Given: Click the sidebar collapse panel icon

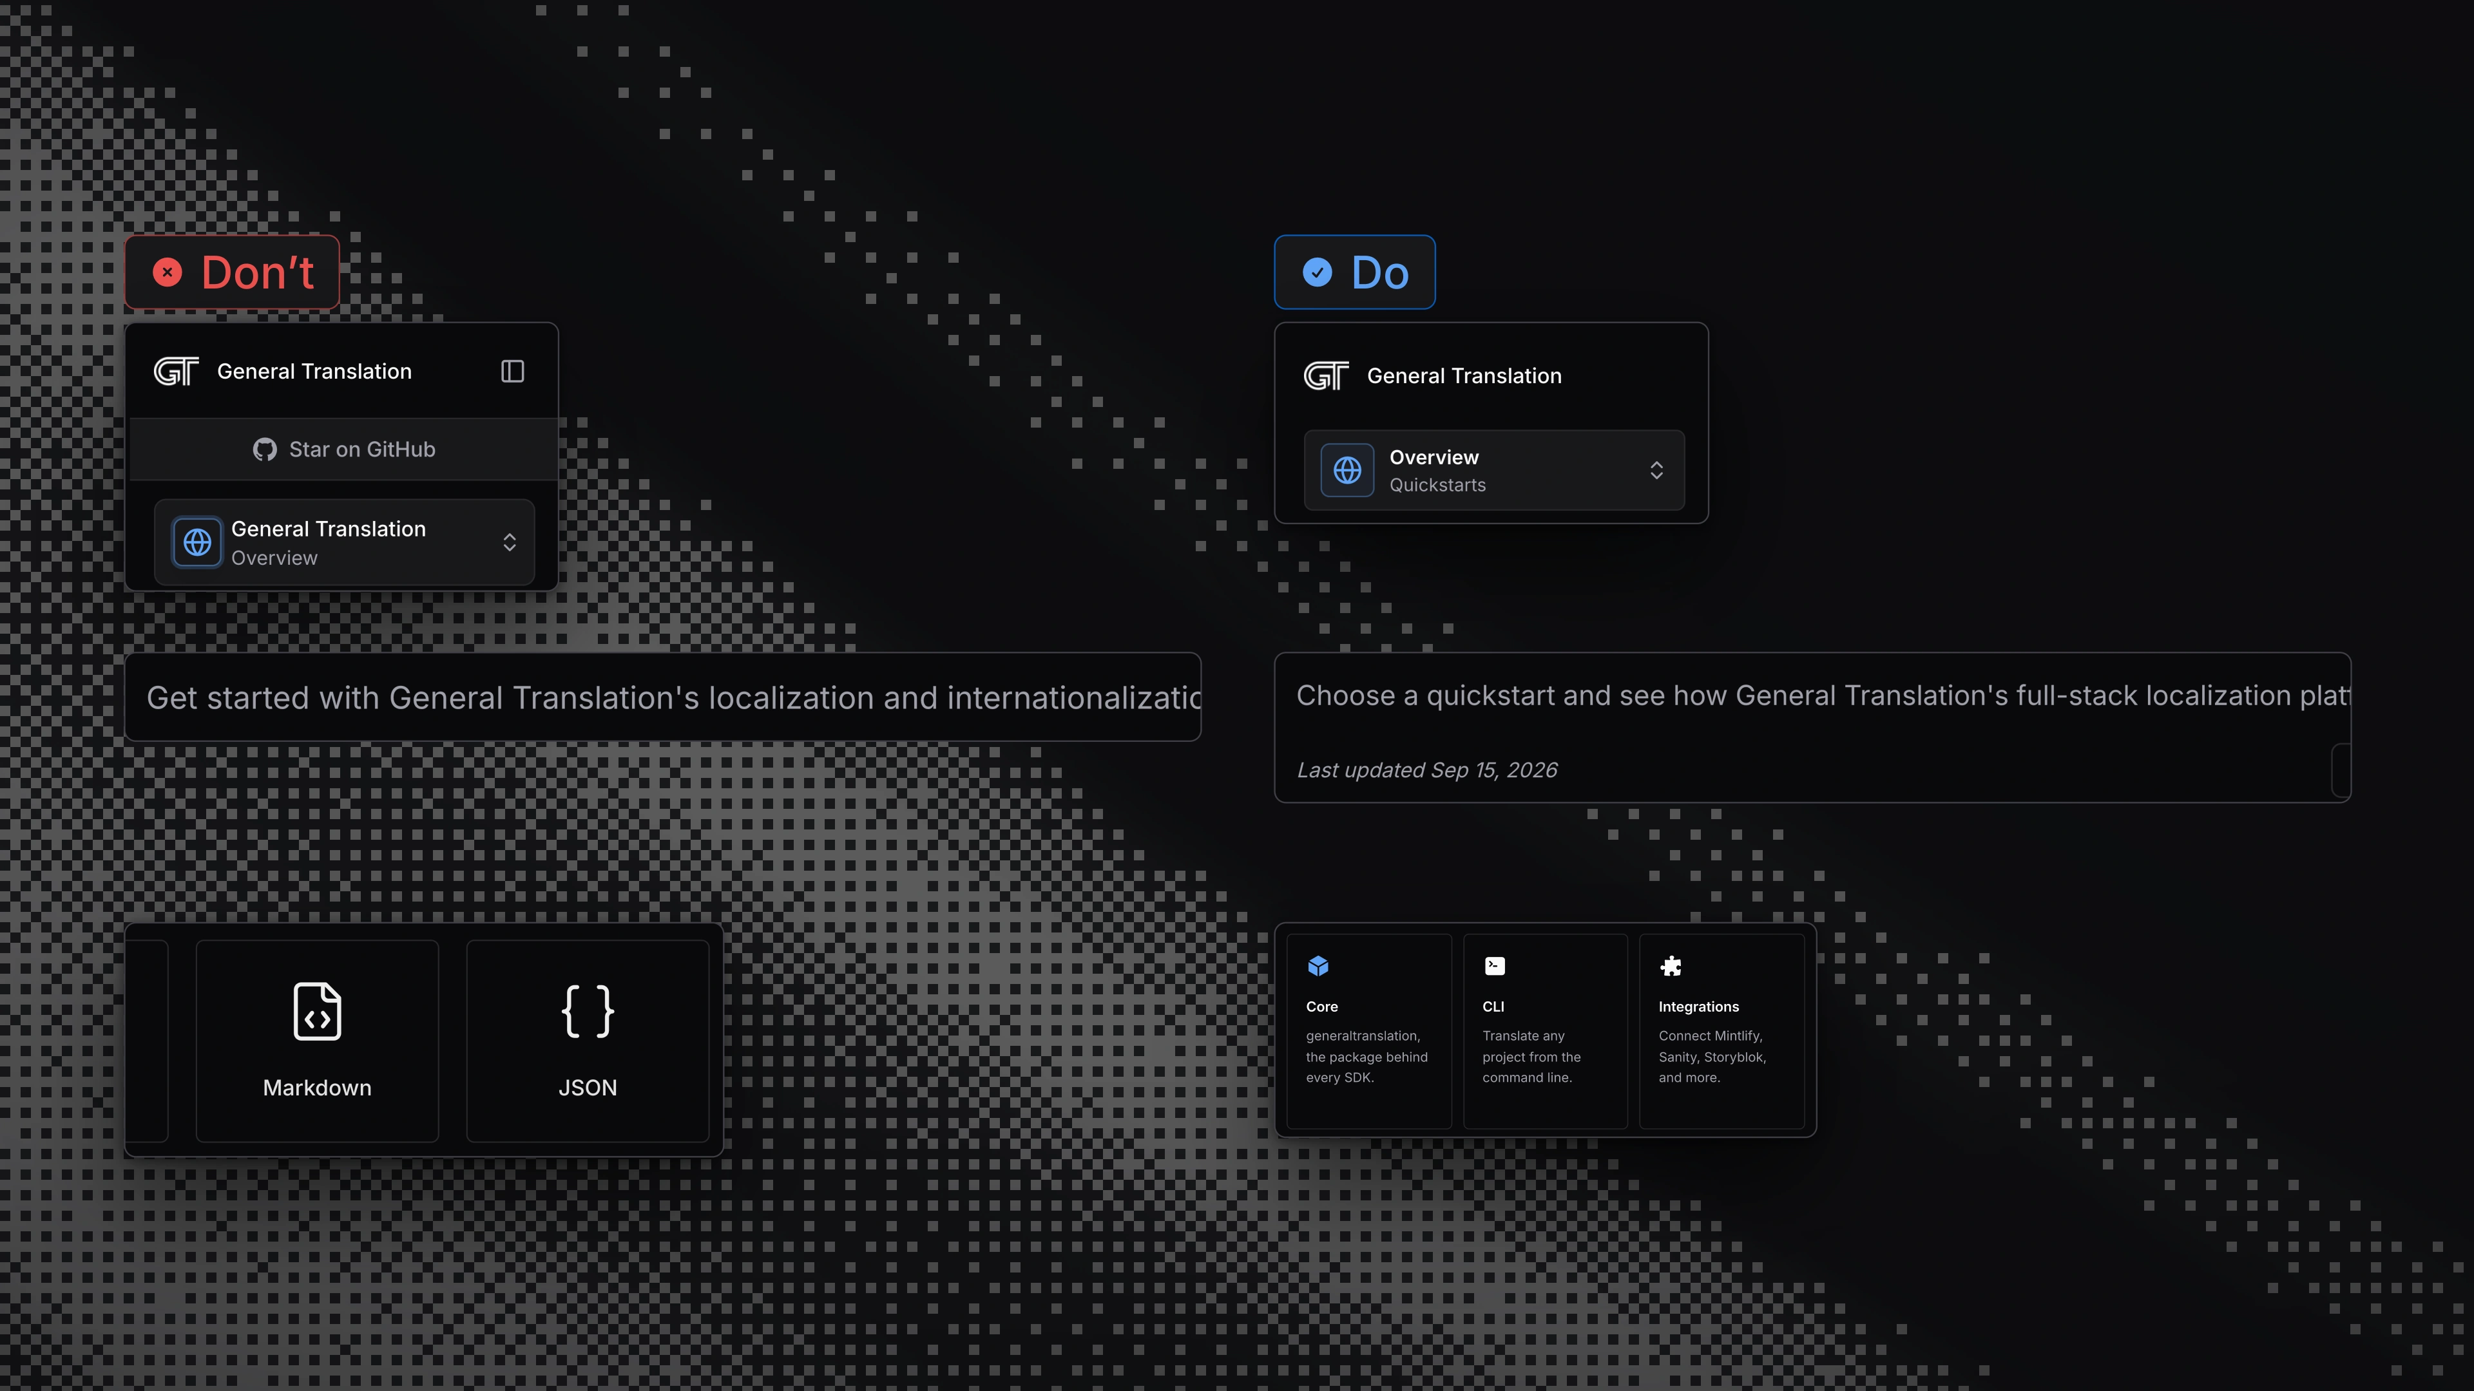Looking at the screenshot, I should (513, 372).
